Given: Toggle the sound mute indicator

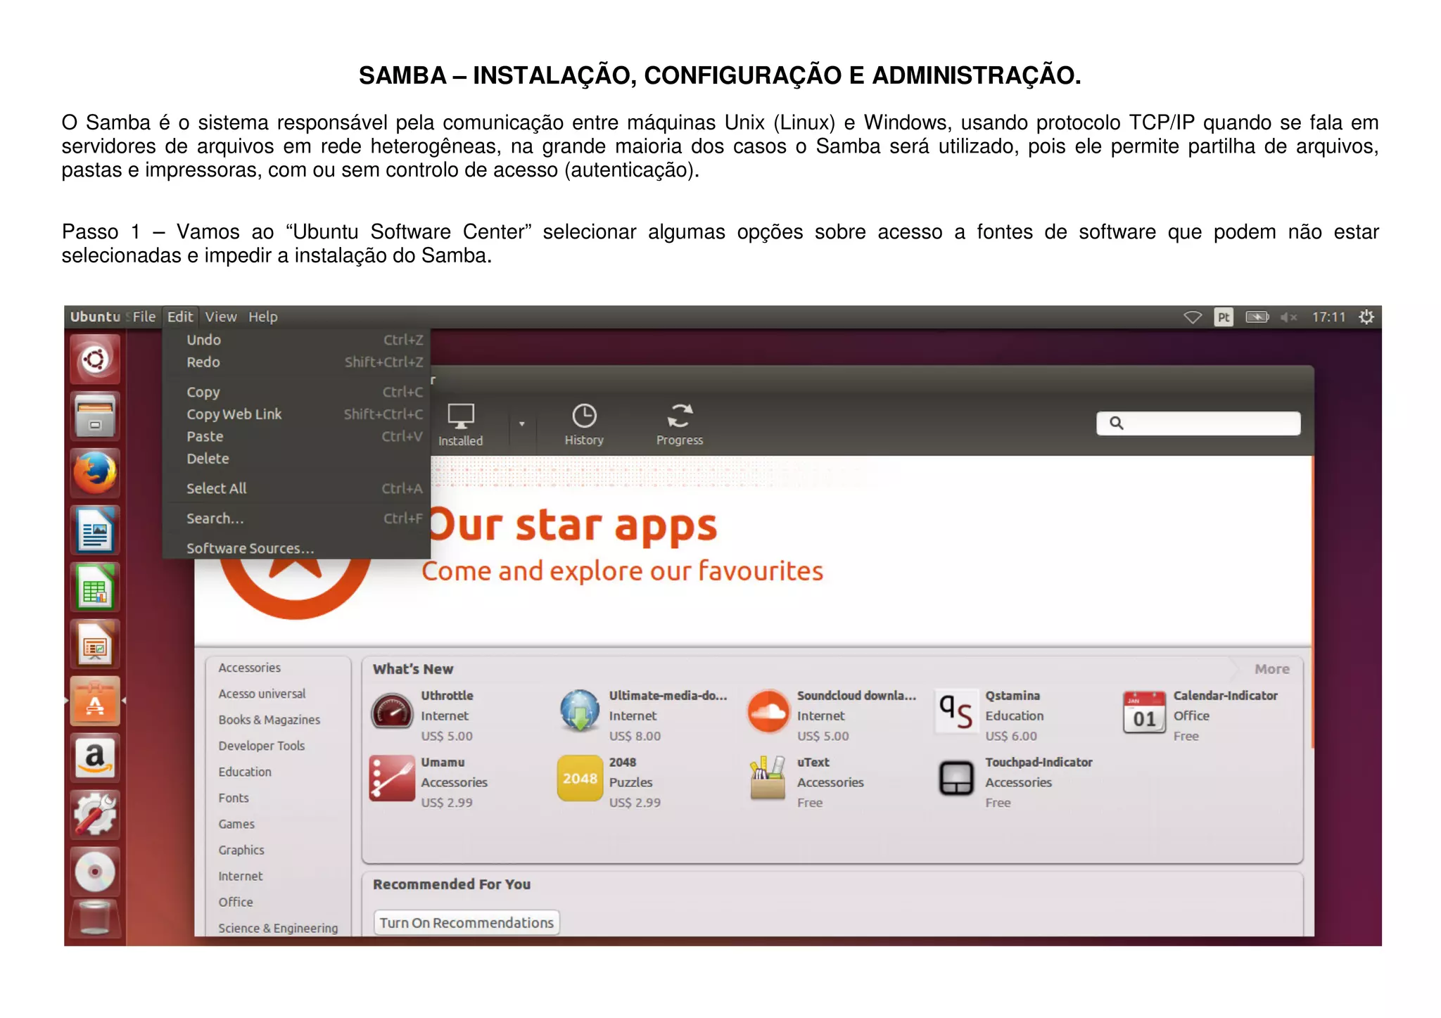Looking at the screenshot, I should (1288, 317).
